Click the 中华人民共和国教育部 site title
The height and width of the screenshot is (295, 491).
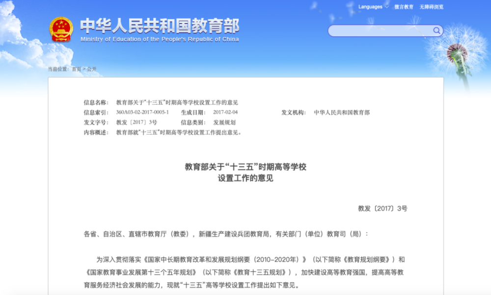click(x=160, y=26)
